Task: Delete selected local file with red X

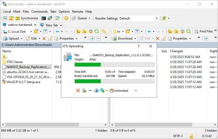Action: [44, 38]
